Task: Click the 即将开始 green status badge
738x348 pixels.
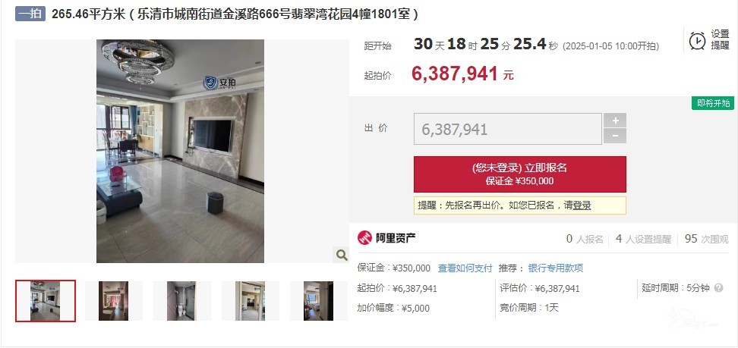Action: tap(713, 103)
